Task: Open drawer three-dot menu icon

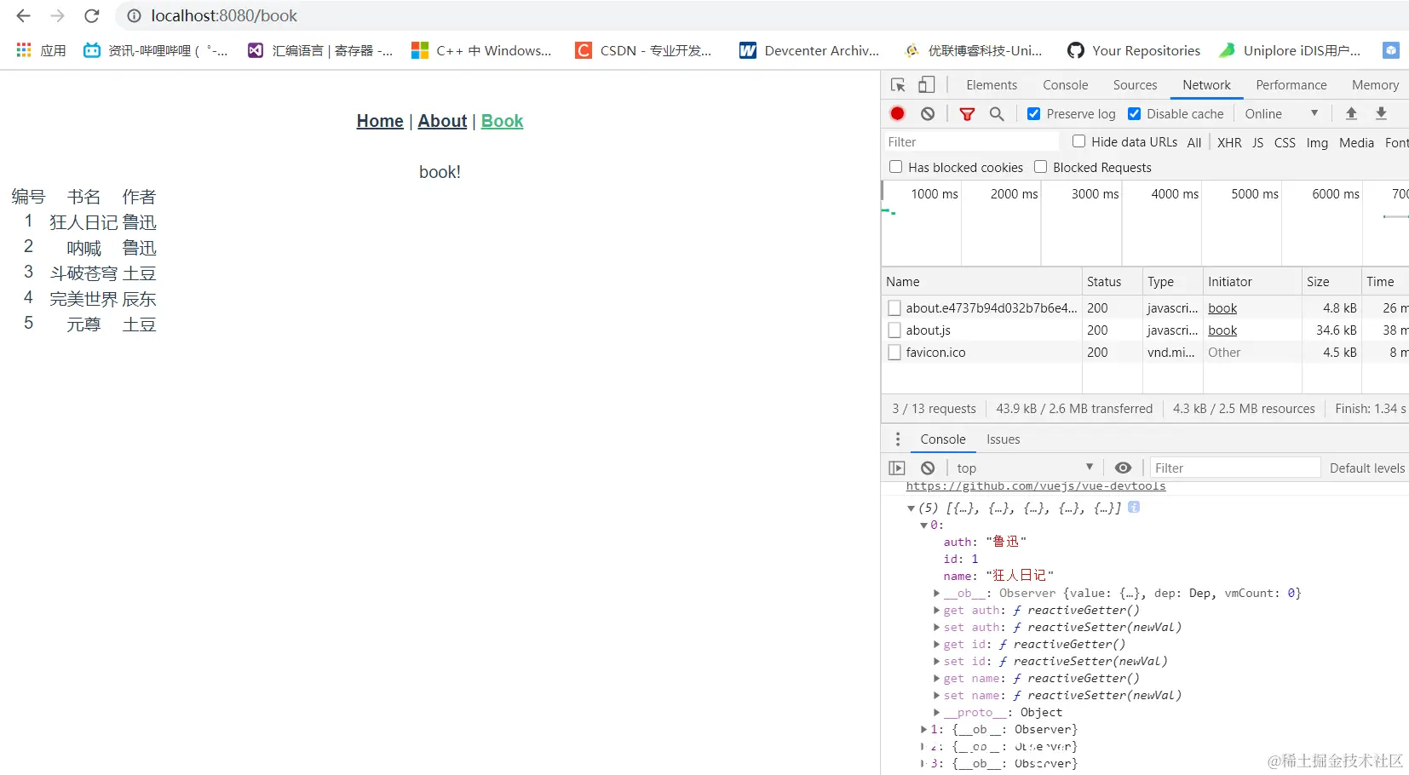Action: pyautogui.click(x=898, y=439)
